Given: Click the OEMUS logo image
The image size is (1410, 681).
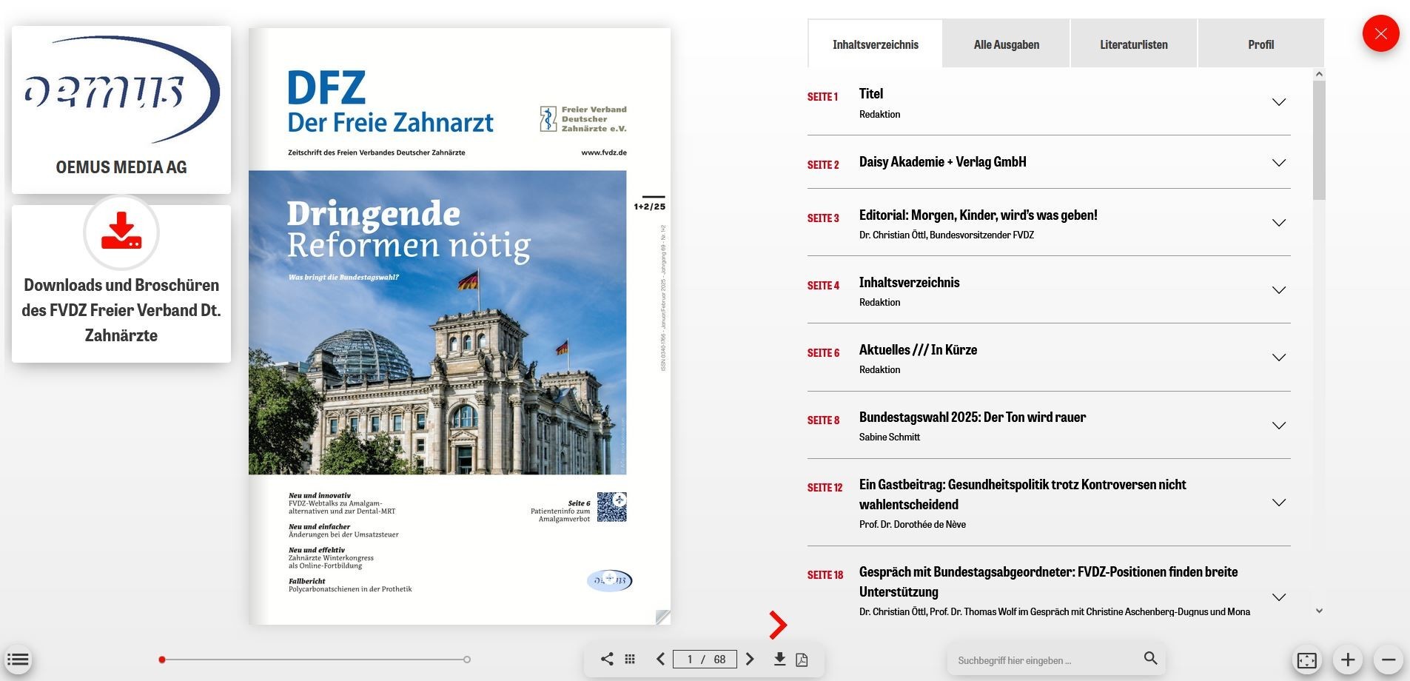Looking at the screenshot, I should point(121,90).
